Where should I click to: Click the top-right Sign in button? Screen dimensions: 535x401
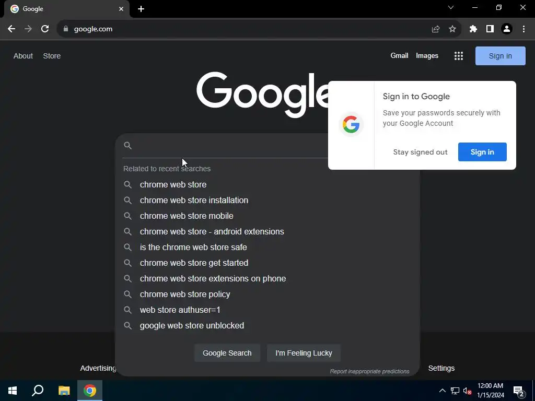[500, 56]
